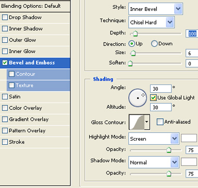
Task: Click the Soften slider handle
Action: pos(130,64)
